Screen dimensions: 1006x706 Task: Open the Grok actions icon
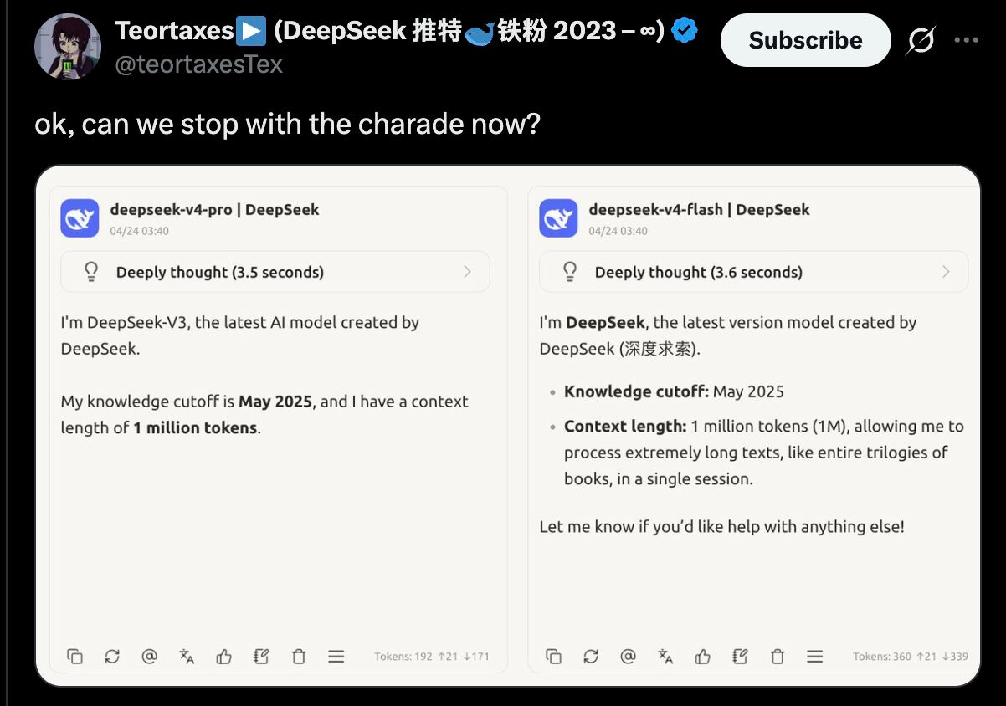pos(921,40)
